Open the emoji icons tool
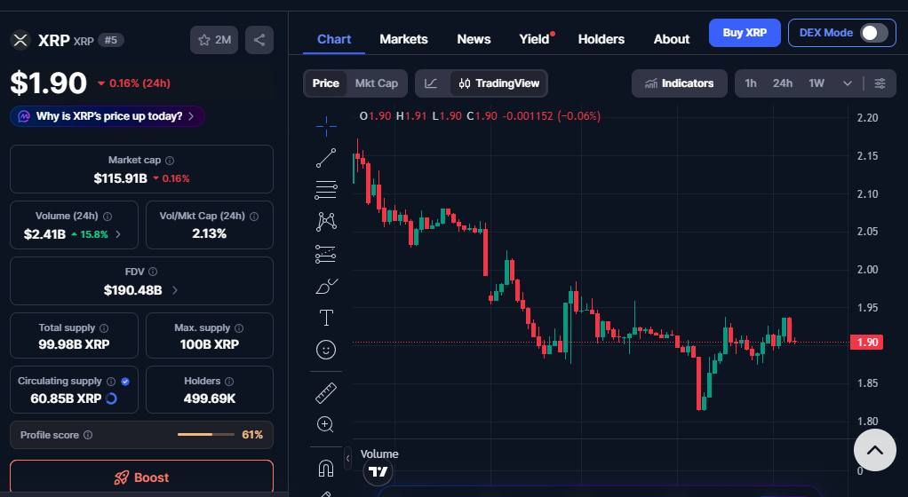The width and height of the screenshot is (908, 497). click(x=326, y=350)
